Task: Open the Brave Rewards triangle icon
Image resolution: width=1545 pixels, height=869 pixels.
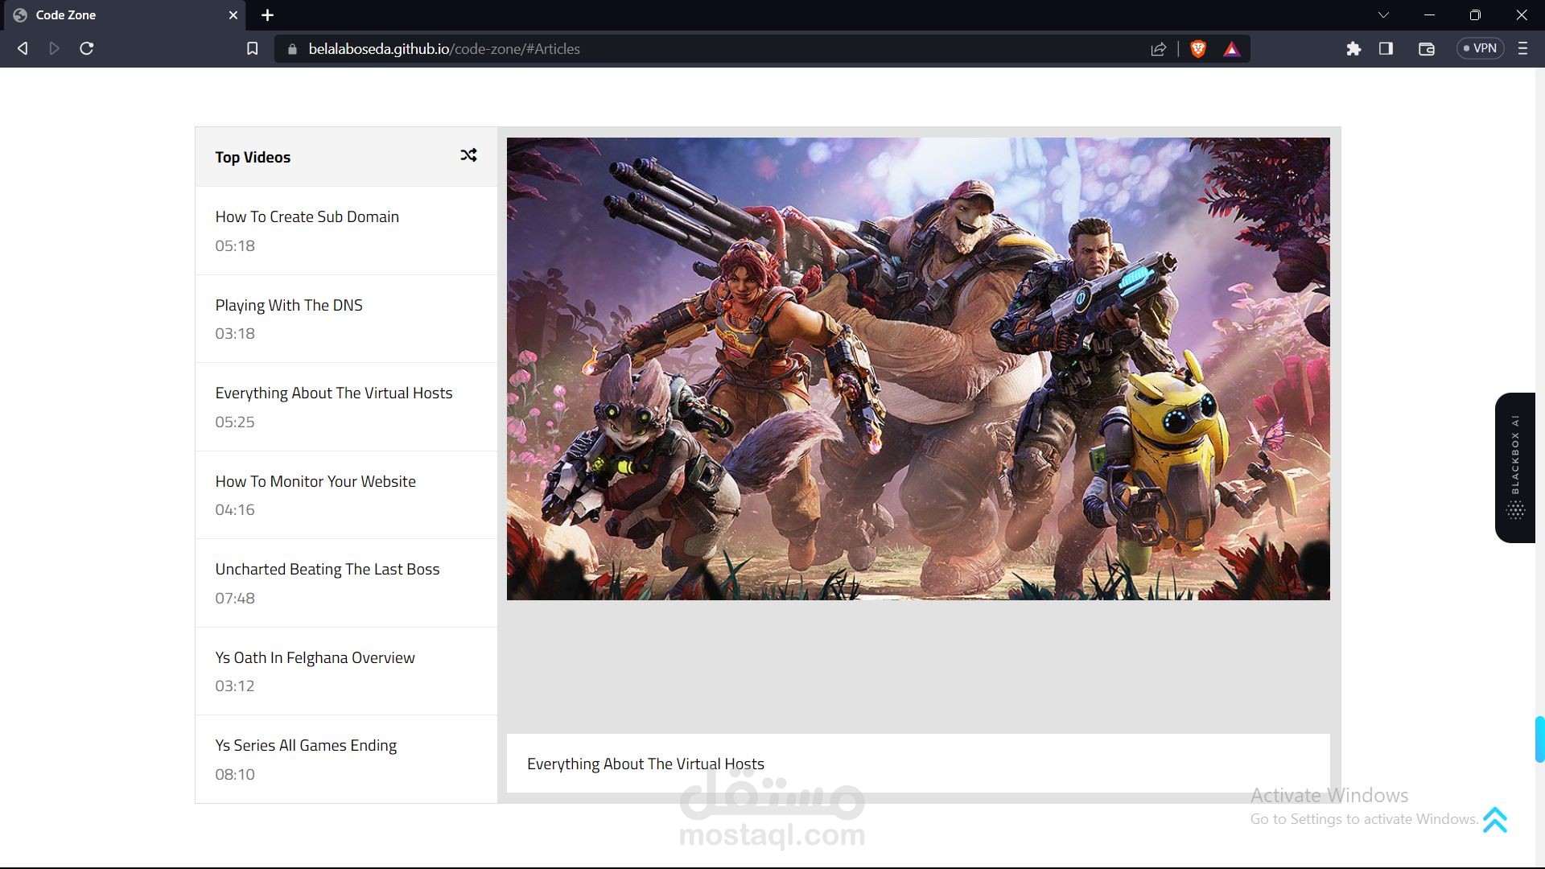Action: (1231, 49)
